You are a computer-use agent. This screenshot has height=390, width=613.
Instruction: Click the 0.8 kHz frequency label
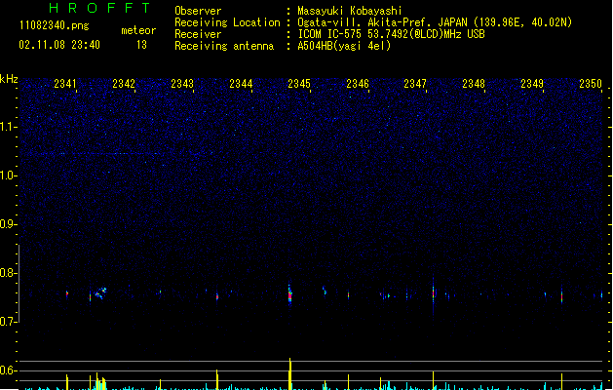8,273
